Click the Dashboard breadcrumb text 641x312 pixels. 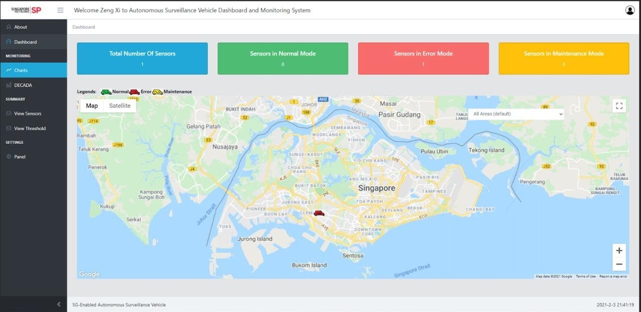coord(84,27)
